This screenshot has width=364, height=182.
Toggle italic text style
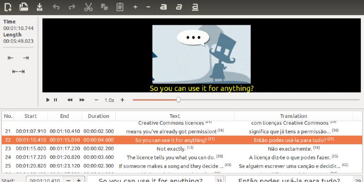[x=179, y=7]
